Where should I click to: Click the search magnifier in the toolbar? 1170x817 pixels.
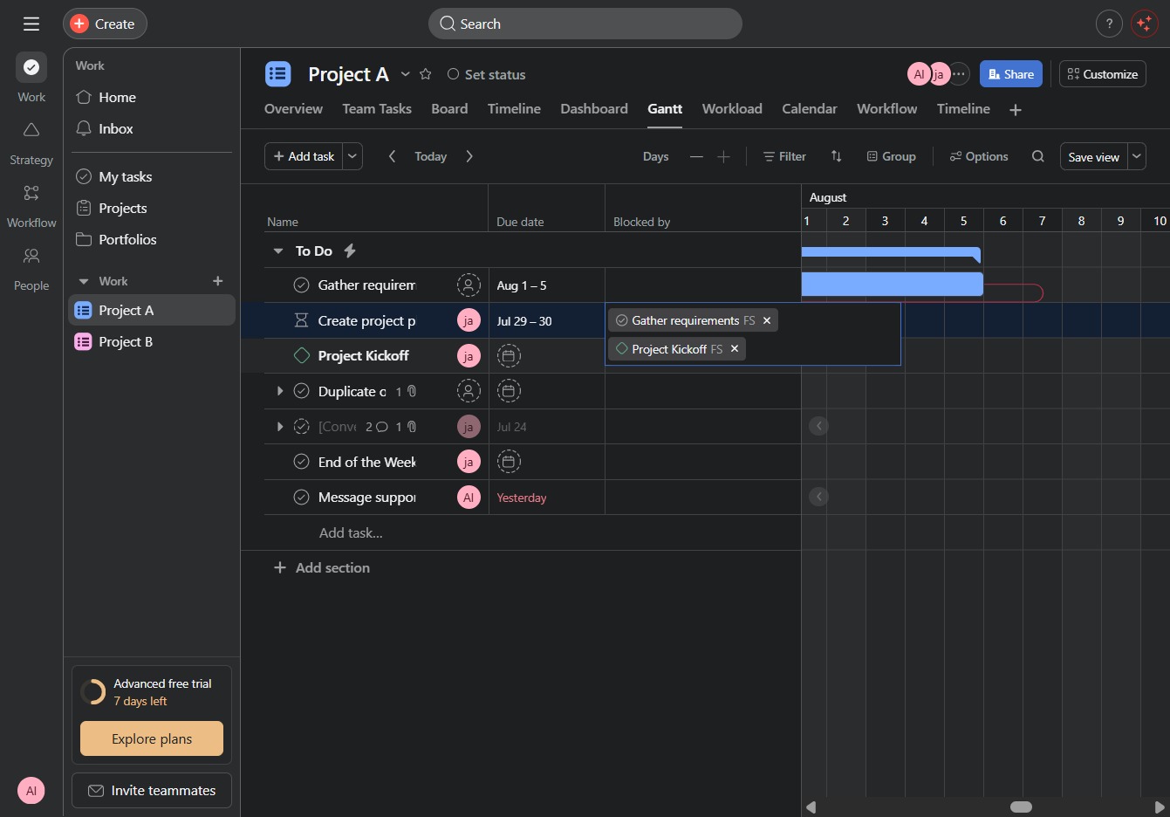coord(1037,156)
